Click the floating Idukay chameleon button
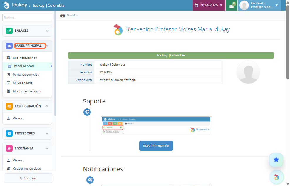Image resolution: width=290 pixels, height=186 pixels. pyautogui.click(x=276, y=177)
